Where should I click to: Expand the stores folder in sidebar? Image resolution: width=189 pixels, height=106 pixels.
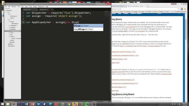tap(9, 33)
